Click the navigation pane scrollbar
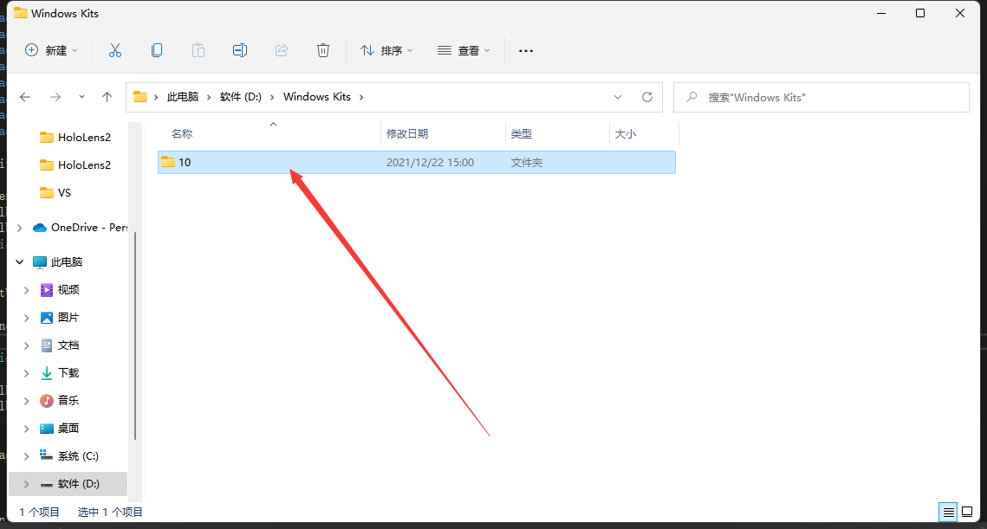 [x=134, y=335]
